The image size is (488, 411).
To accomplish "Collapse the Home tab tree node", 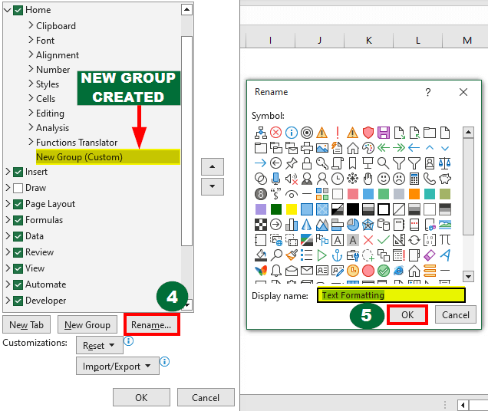I will [x=8, y=10].
